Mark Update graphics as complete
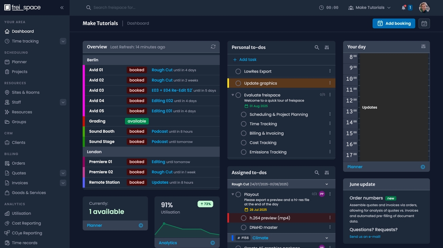The width and height of the screenshot is (443, 248). click(x=238, y=83)
